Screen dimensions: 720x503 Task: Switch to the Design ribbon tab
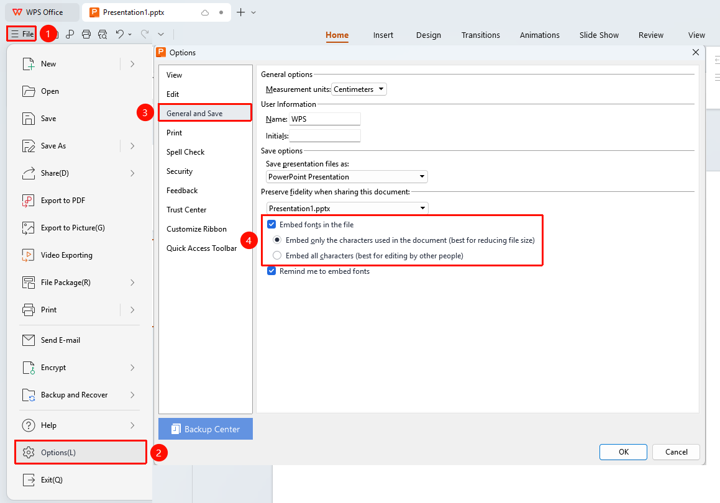[x=429, y=35]
